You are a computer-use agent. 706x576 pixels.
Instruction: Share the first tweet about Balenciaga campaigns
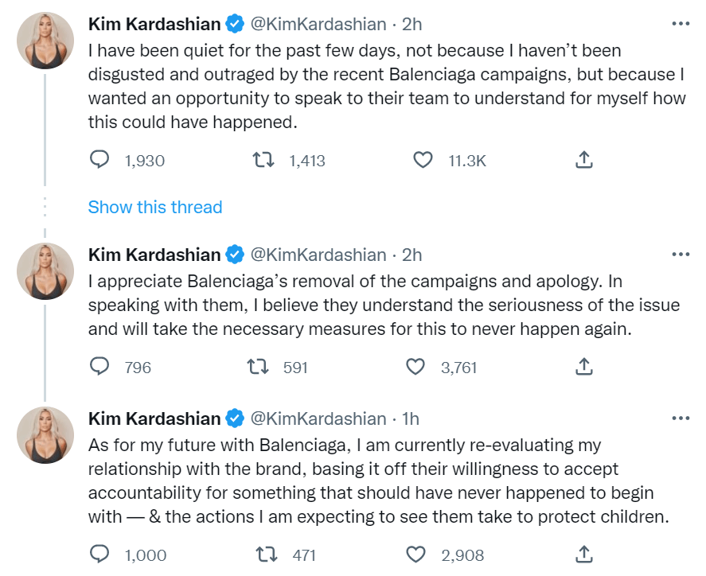click(584, 159)
